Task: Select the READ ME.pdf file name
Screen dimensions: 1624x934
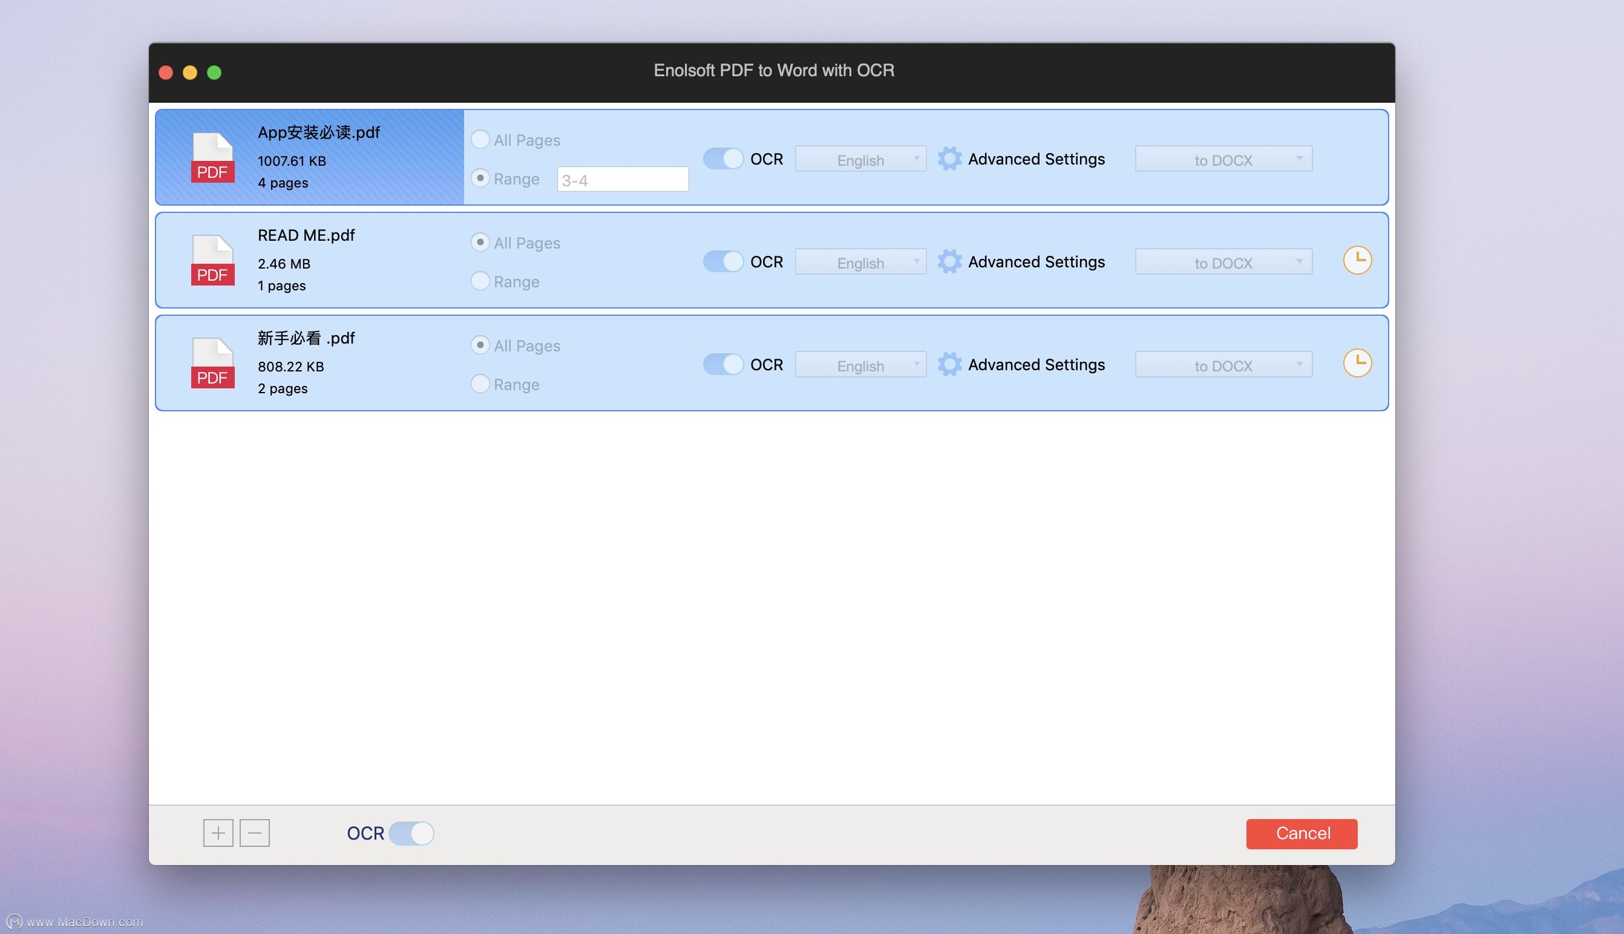Action: point(306,235)
